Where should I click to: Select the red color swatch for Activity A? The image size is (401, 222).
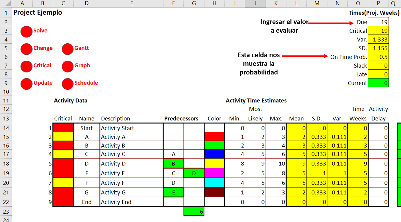click(214, 137)
